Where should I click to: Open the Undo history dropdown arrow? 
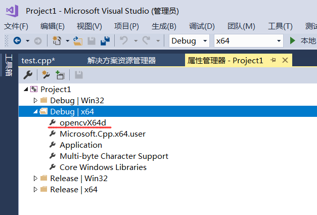tap(136, 41)
